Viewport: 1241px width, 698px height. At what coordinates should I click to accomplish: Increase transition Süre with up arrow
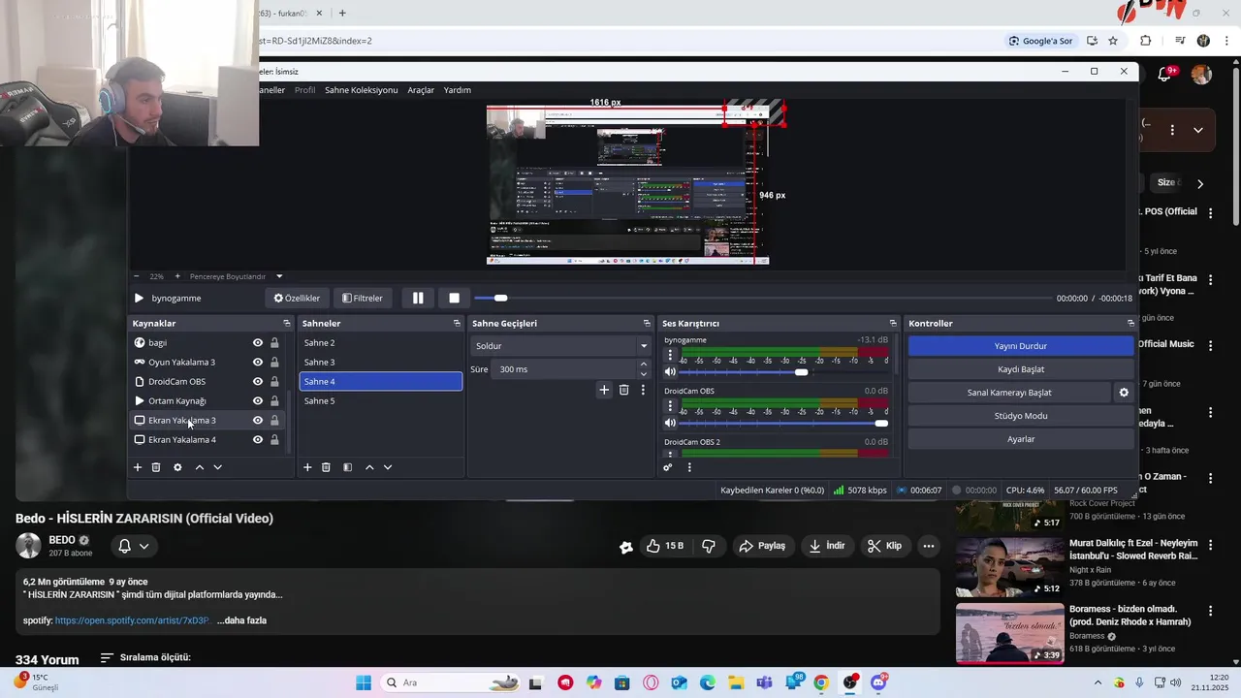pos(644,365)
